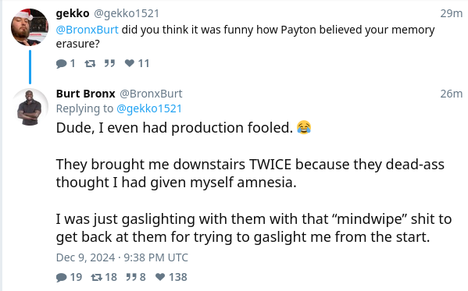Click the 26m timestamp
The width and height of the screenshot is (468, 291).
tap(452, 94)
